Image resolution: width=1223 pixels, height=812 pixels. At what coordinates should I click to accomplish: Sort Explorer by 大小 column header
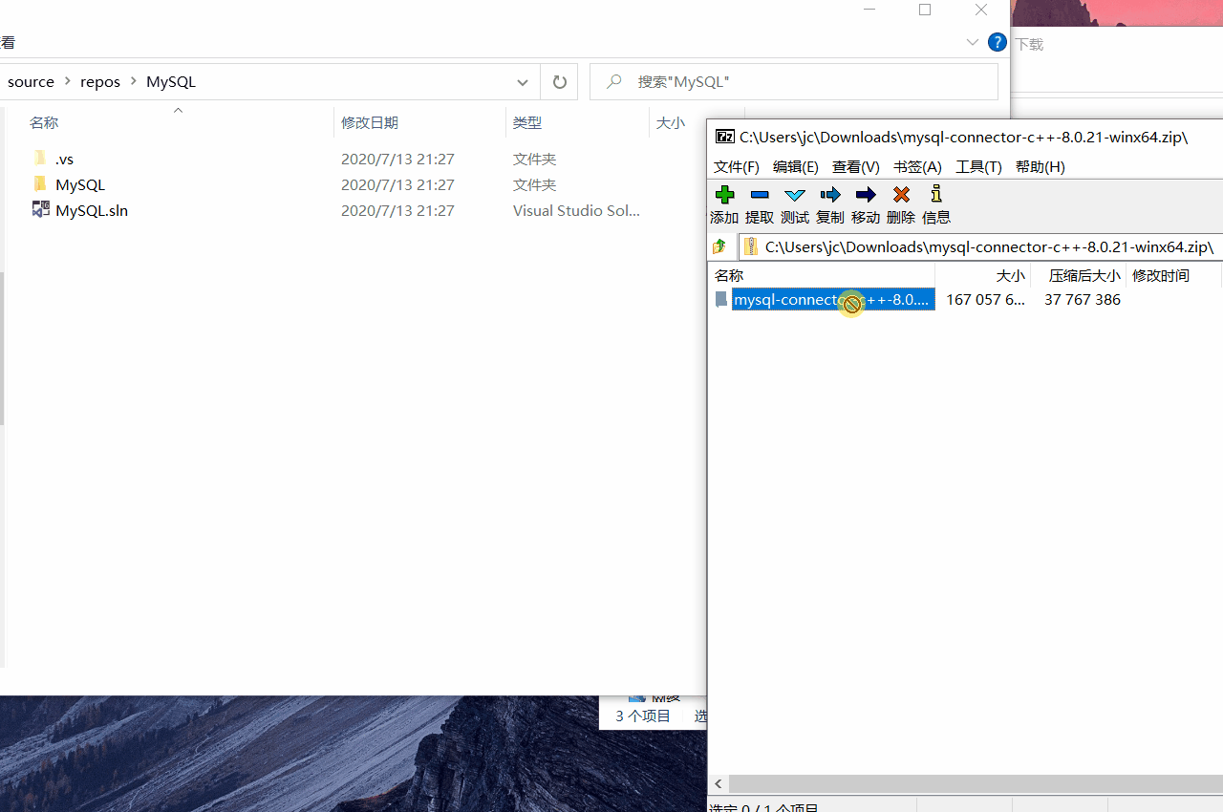tap(671, 122)
